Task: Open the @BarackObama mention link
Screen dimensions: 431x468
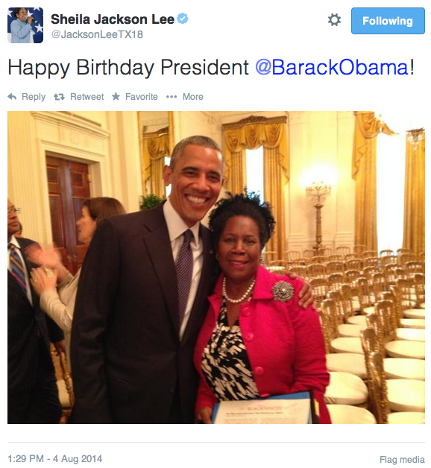Action: pos(332,67)
